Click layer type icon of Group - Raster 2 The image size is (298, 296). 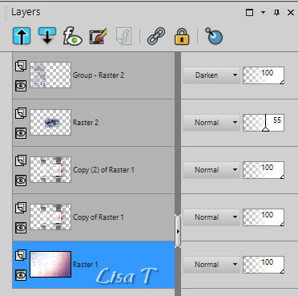point(21,66)
